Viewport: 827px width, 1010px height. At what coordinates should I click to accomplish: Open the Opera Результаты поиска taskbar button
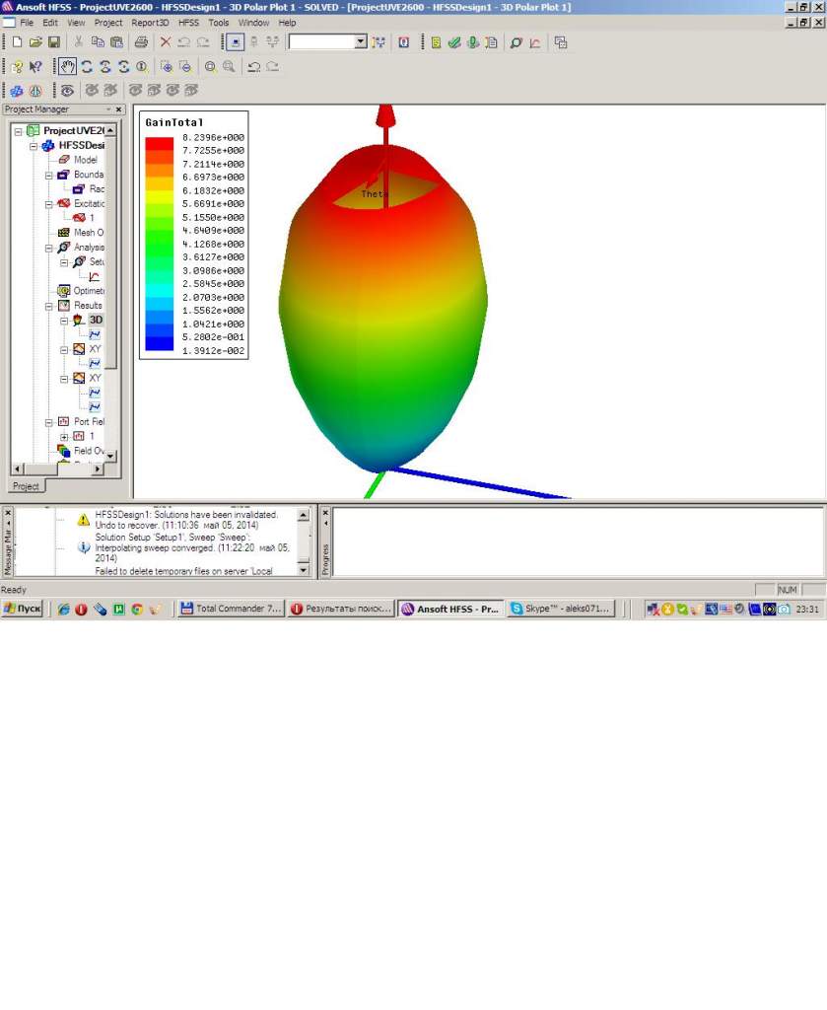coord(341,608)
